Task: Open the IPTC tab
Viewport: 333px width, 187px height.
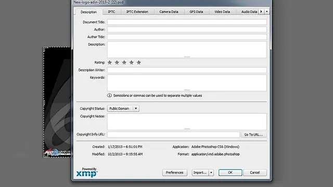Action: pos(111,11)
